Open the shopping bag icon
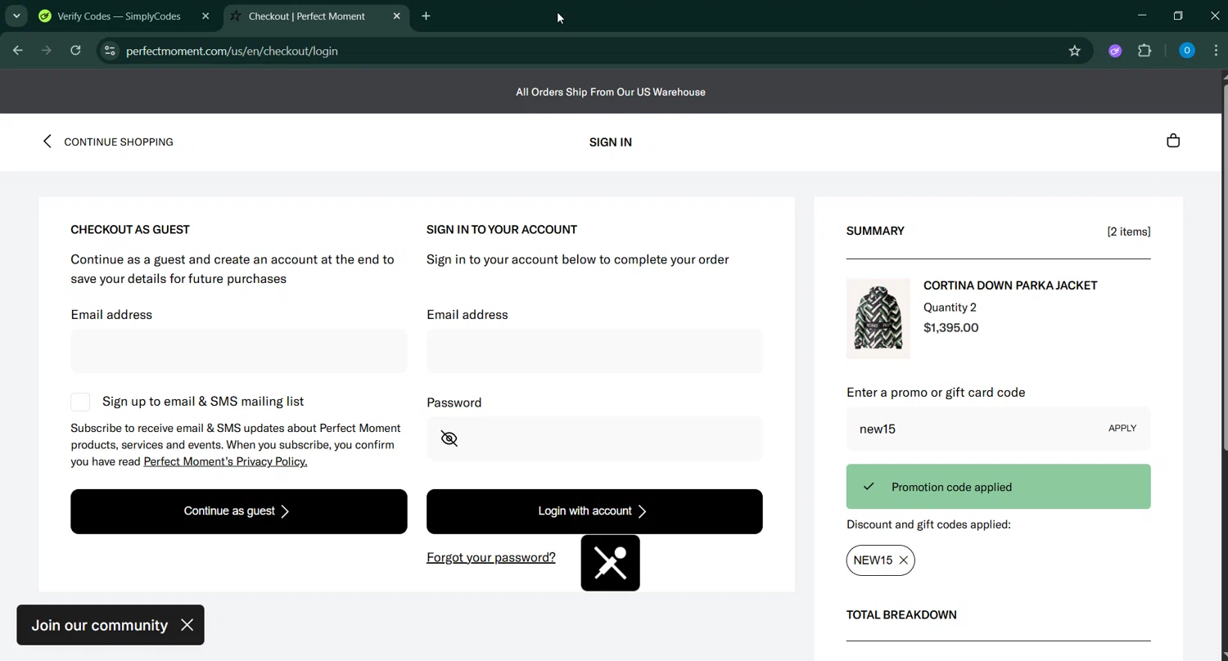 pyautogui.click(x=1173, y=141)
